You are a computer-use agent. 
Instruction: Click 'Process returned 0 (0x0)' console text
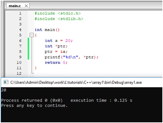point(32,100)
